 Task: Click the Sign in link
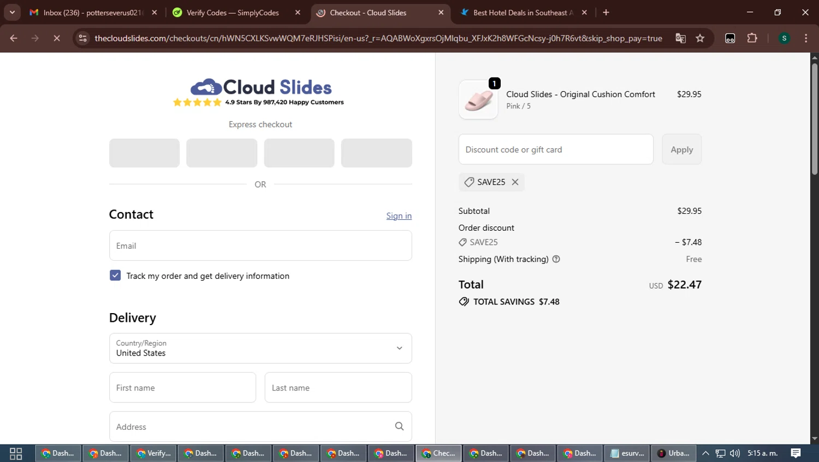tap(399, 216)
